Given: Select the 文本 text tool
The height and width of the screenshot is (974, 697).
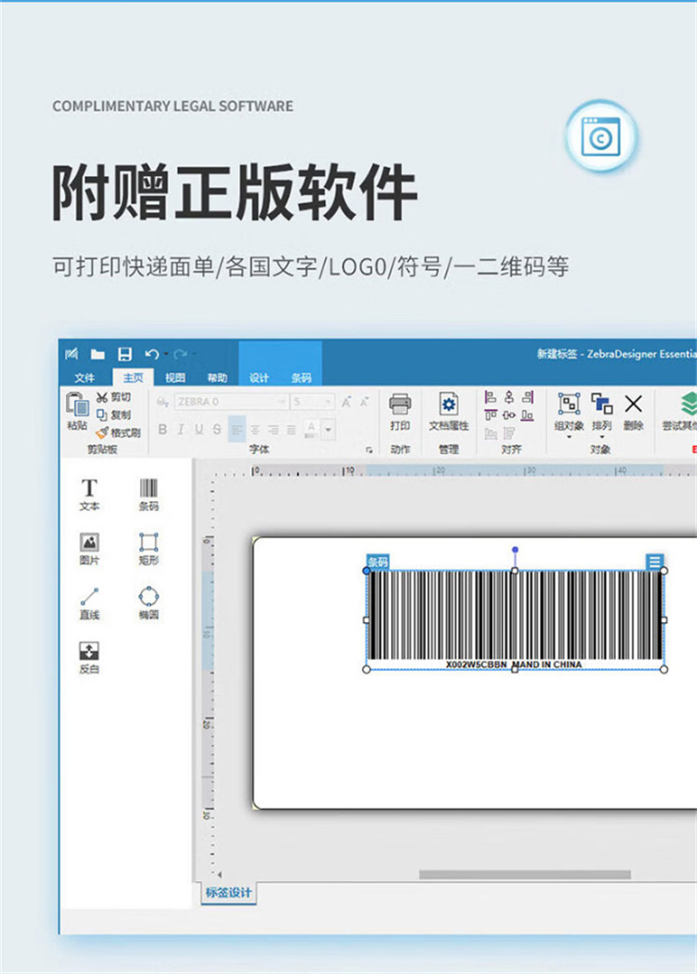Looking at the screenshot, I should [x=89, y=495].
